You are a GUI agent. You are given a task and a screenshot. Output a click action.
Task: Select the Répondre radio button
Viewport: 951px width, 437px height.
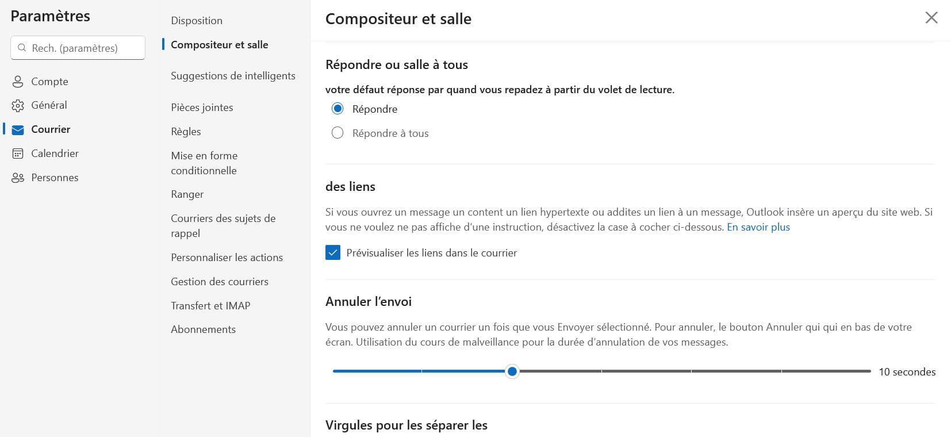(x=338, y=109)
